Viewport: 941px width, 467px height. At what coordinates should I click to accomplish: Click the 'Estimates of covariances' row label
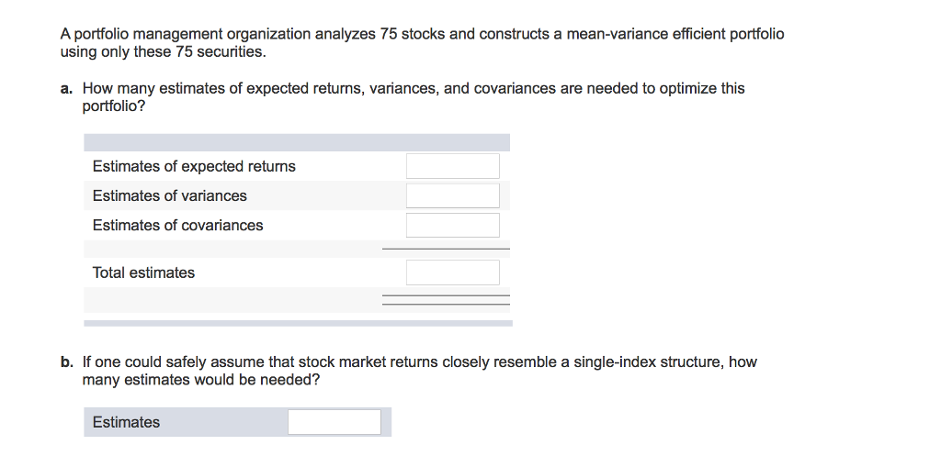point(177,225)
